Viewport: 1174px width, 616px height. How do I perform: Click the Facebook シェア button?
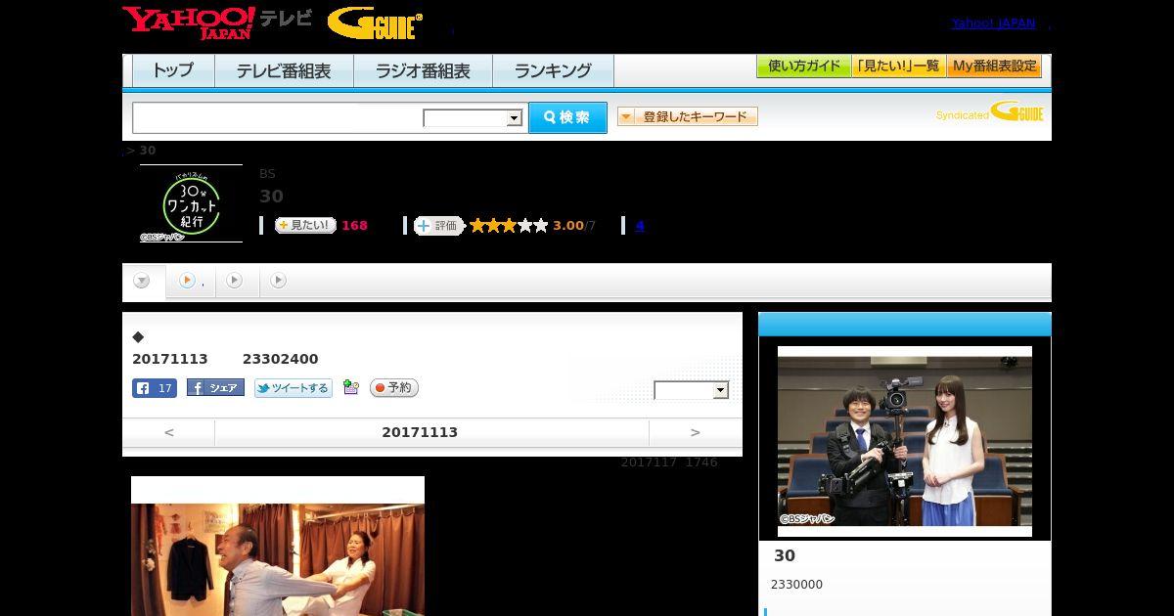[x=215, y=388]
